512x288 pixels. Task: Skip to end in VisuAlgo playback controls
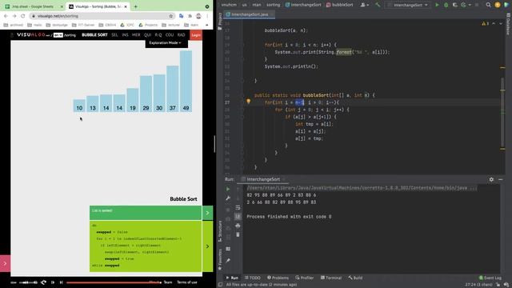pos(61,282)
